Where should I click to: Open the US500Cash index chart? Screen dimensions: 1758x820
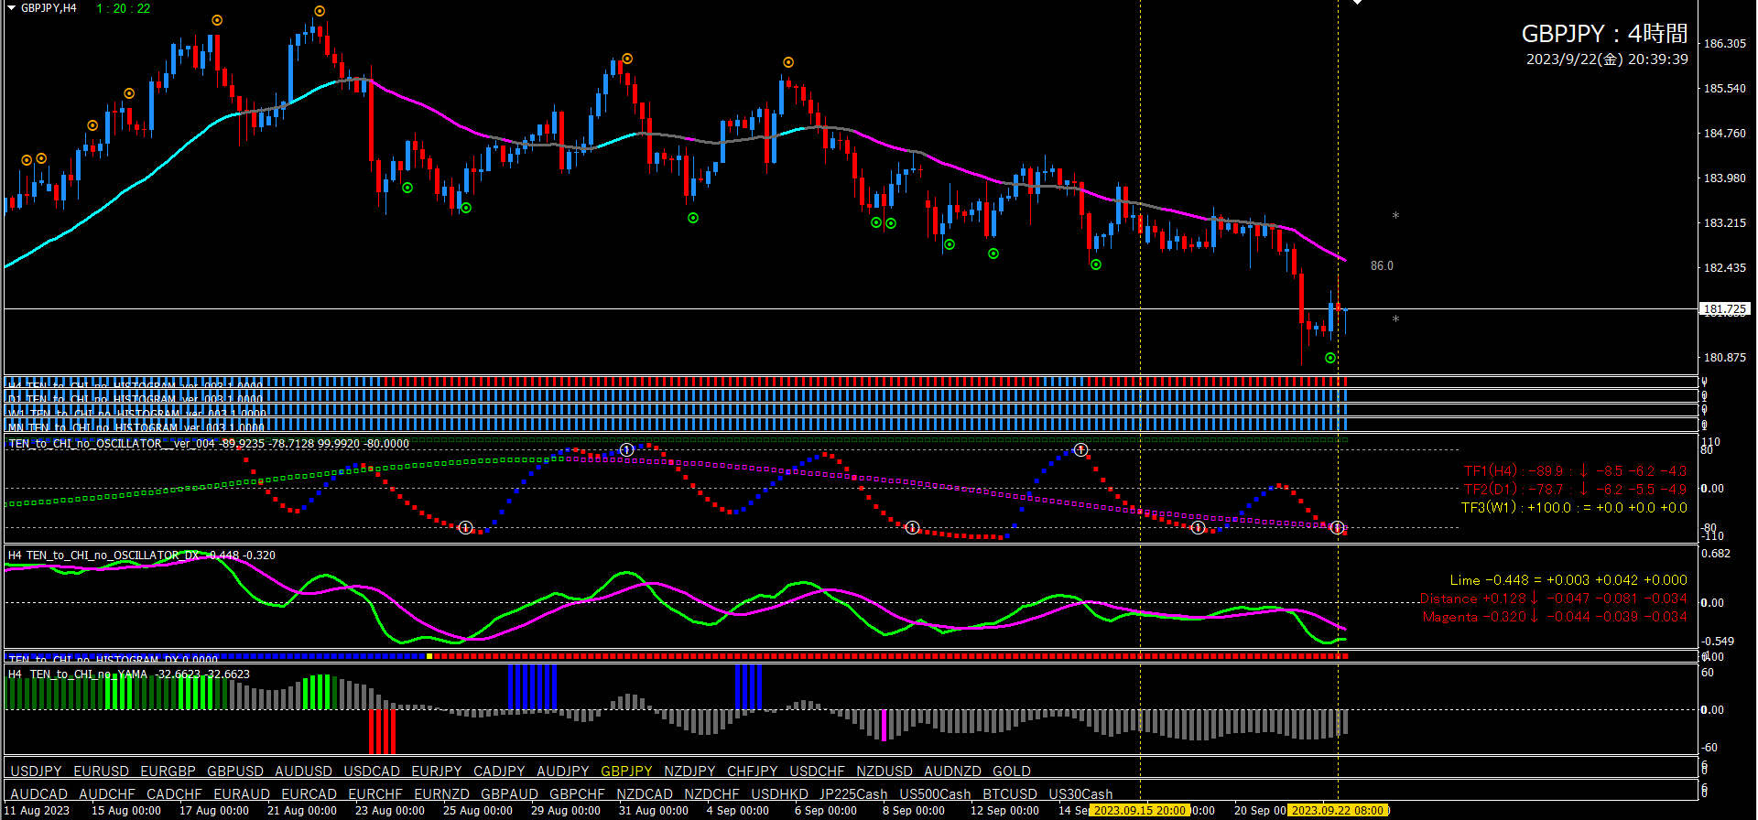935,794
